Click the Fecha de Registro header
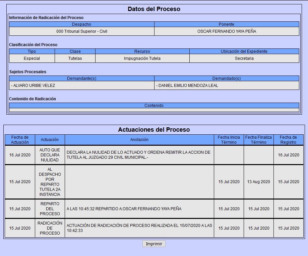 tap(288, 140)
